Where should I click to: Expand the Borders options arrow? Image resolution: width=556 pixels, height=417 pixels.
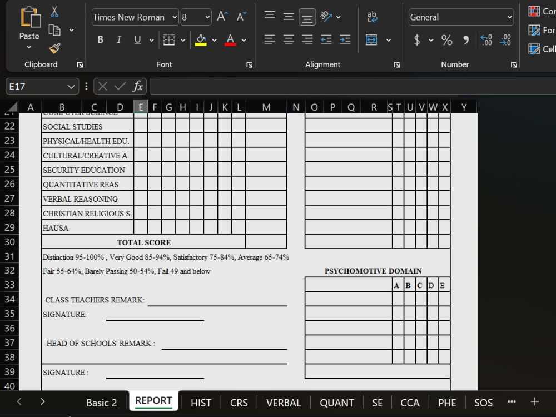click(x=183, y=40)
